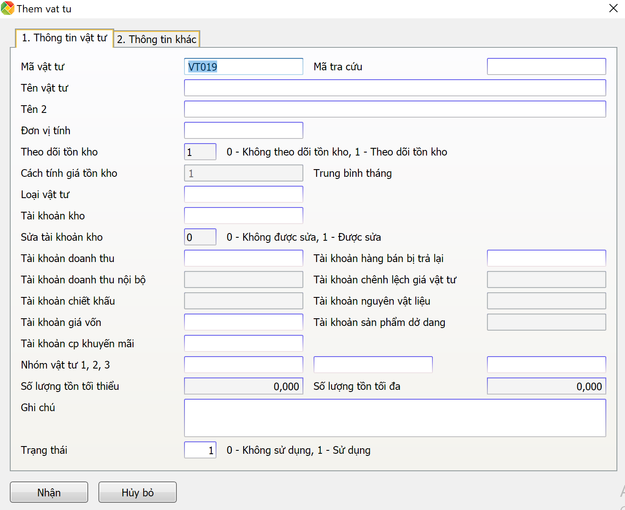Click the Tài khoản chiết khấu field

pyautogui.click(x=244, y=301)
